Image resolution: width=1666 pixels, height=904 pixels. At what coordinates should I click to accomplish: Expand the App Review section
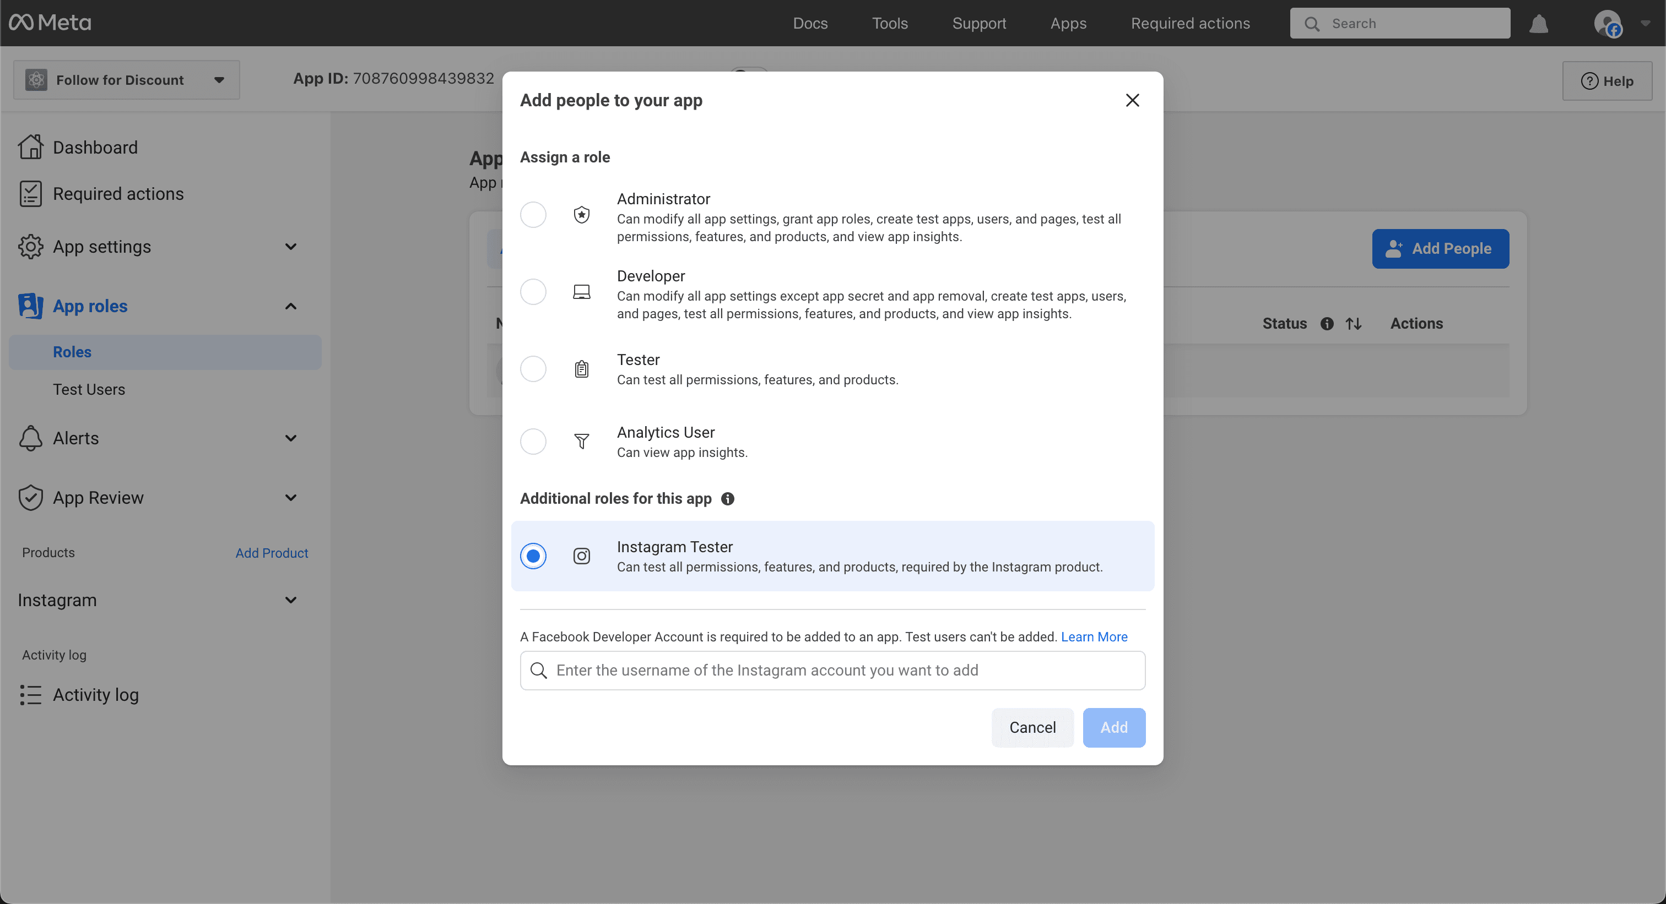[x=290, y=498]
